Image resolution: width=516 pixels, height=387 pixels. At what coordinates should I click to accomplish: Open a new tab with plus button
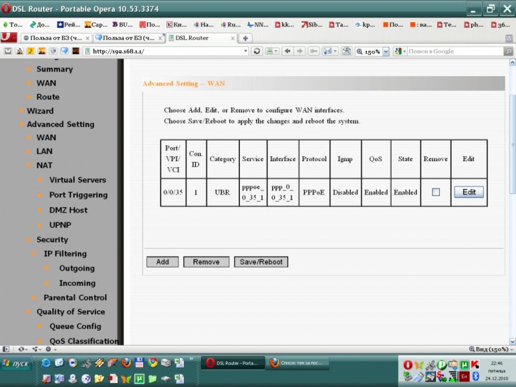[246, 38]
